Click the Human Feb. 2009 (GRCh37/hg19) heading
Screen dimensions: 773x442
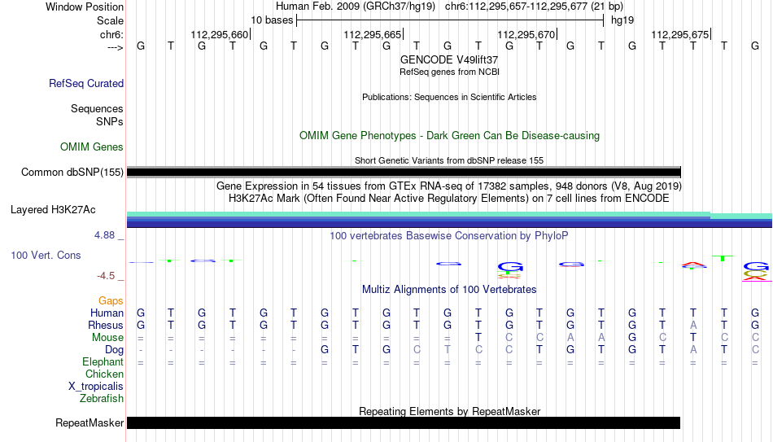(x=356, y=7)
